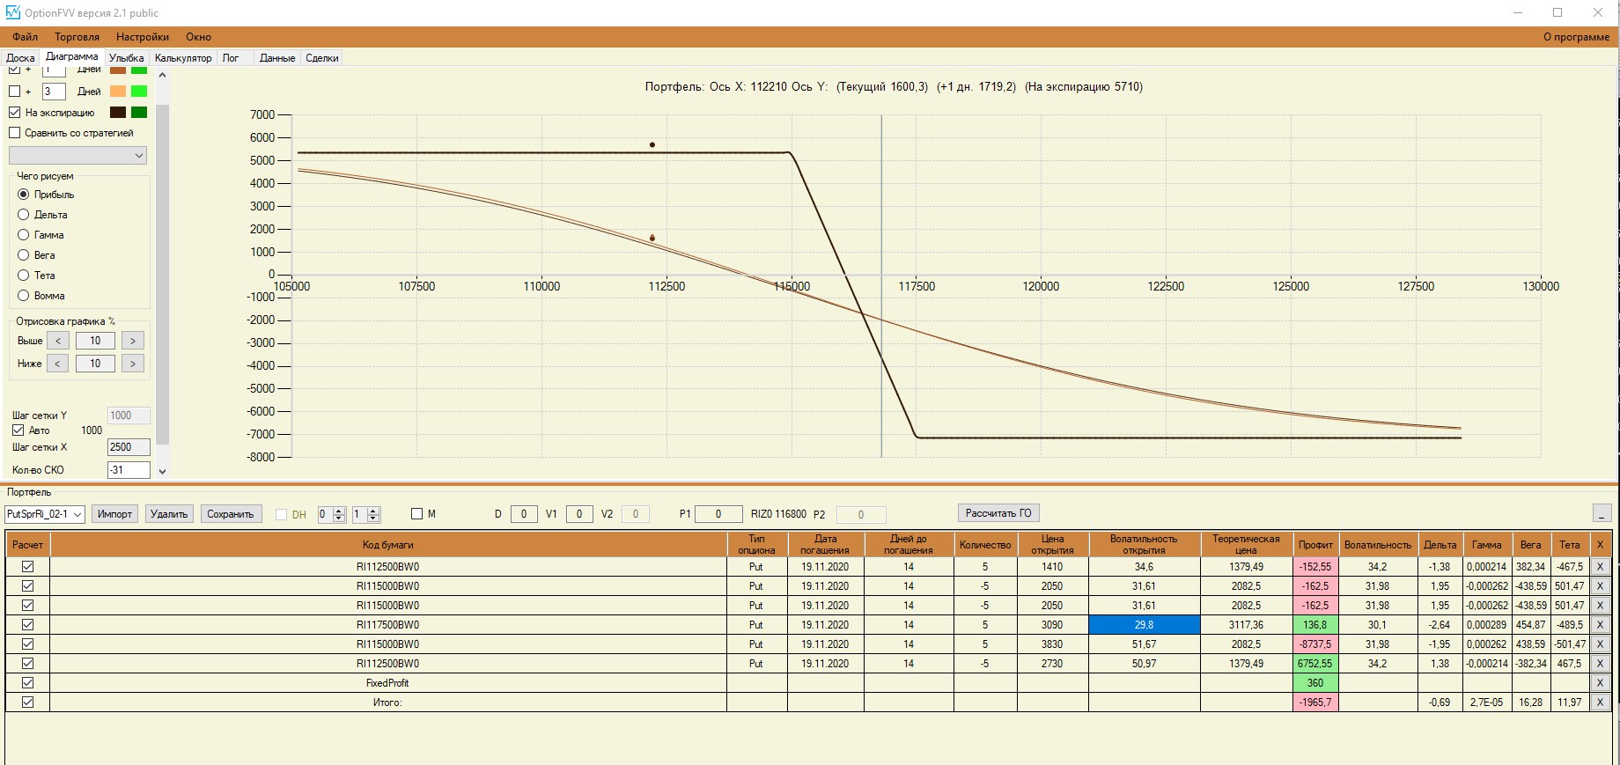Click the dark brown На экспирацию swatch
Screen dimensions: 1620x765
click(118, 113)
